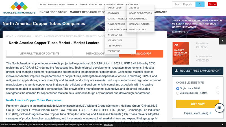Switch to VIEW FULL TABLE OF CONTENTS tab

coord(39,54)
